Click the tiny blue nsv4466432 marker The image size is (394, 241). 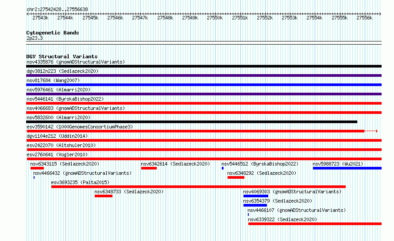pyautogui.click(x=34, y=177)
